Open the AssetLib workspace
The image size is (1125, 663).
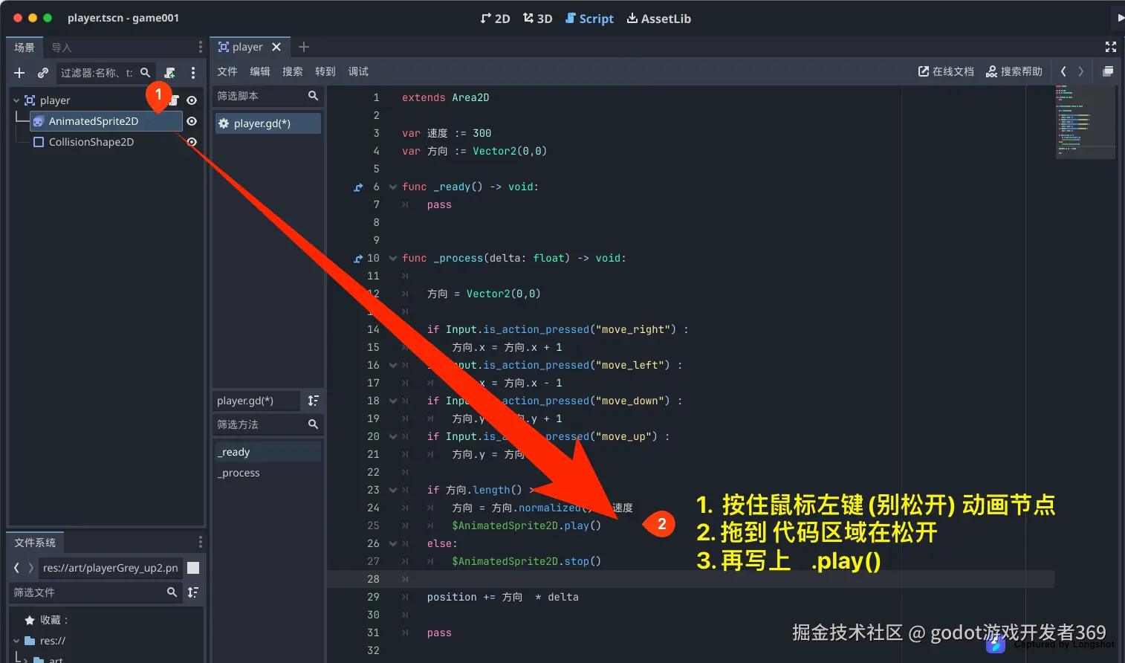pyautogui.click(x=659, y=19)
